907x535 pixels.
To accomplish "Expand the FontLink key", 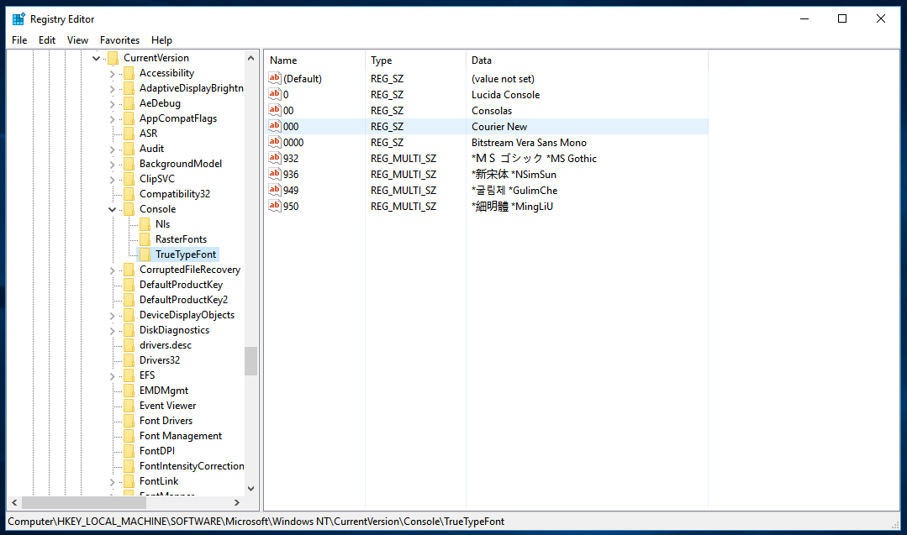I will 112,481.
